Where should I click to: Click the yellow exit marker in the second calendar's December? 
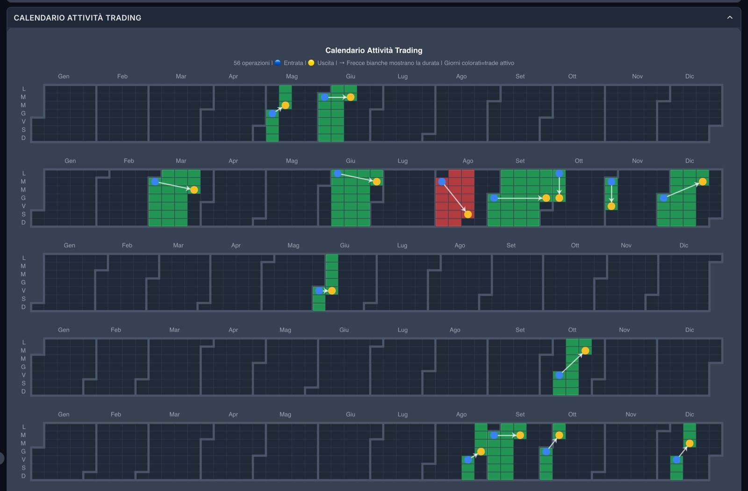(703, 181)
